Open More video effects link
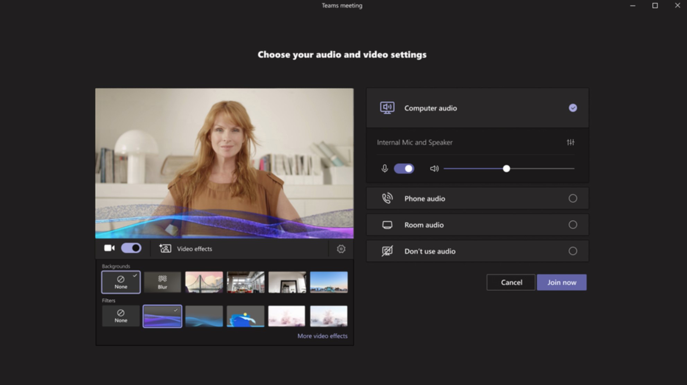This screenshot has height=385, width=687. click(322, 335)
